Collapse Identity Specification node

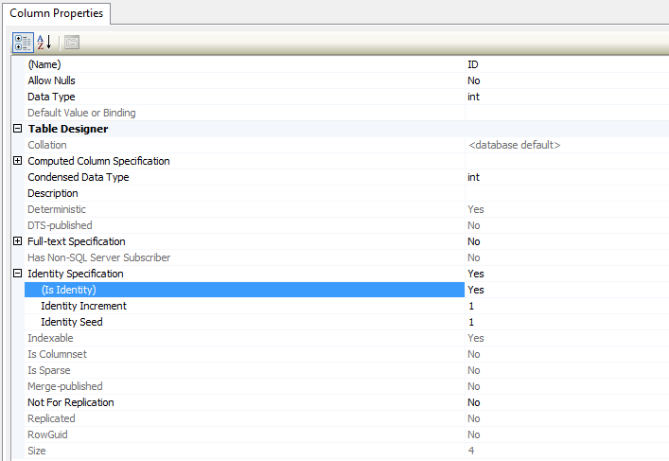pyautogui.click(x=17, y=274)
